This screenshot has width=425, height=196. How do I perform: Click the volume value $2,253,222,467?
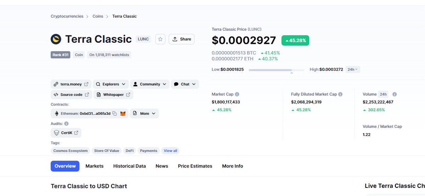click(378, 102)
